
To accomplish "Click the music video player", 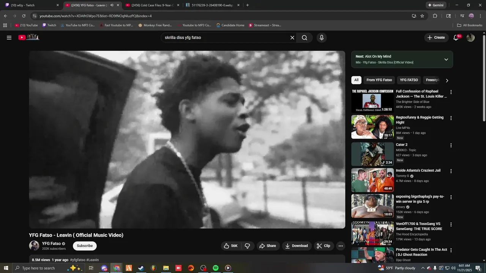I will pos(187,140).
